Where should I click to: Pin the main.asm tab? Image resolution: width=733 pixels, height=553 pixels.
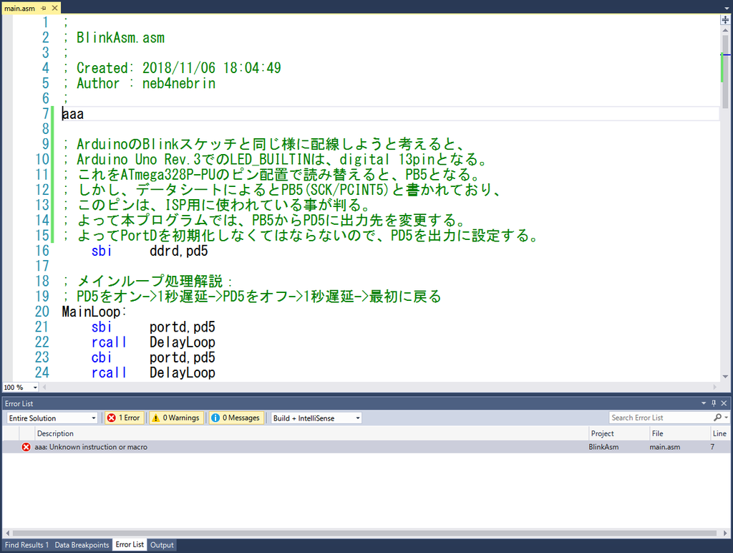point(44,8)
